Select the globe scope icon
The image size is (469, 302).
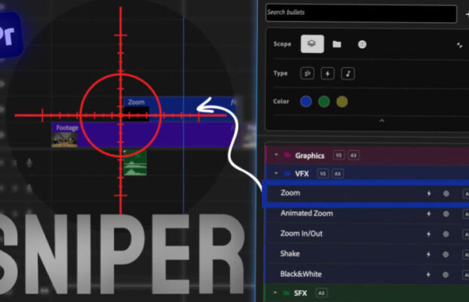coord(362,45)
